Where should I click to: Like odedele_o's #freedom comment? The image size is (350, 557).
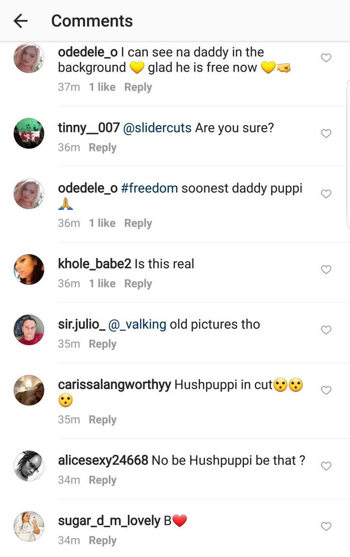click(326, 194)
